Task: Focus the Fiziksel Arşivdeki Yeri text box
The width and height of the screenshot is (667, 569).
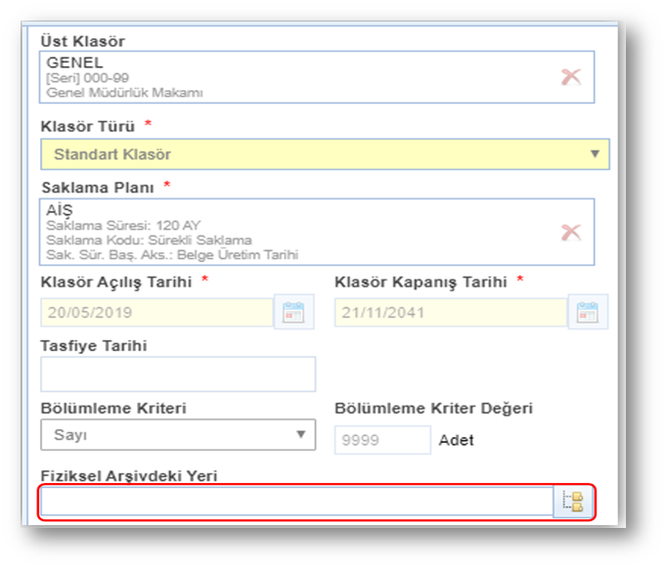Action: (296, 503)
